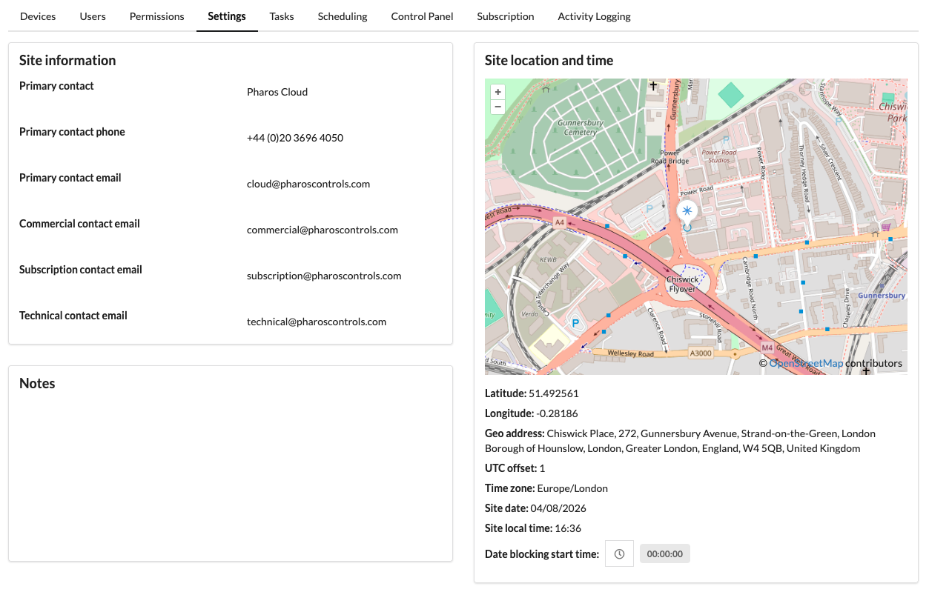The height and width of the screenshot is (592, 929).
Task: Click subscription@pharoscontrols.com email
Action: (324, 276)
